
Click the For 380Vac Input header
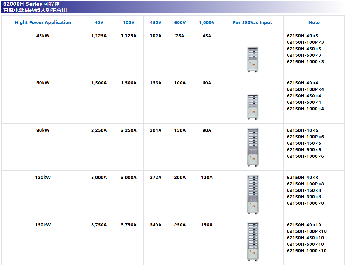tap(253, 23)
